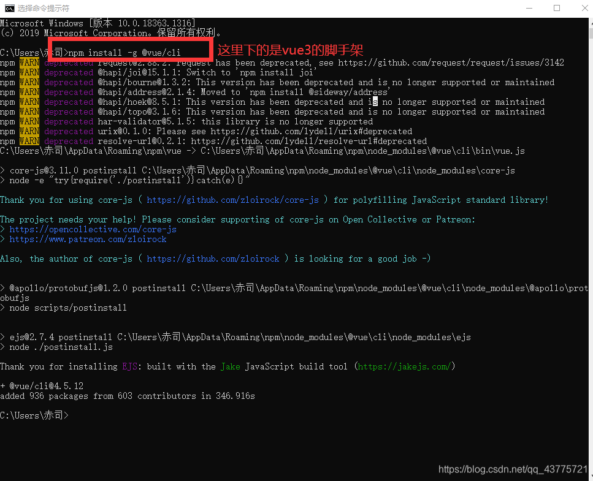This screenshot has width=593, height=481.
Task: Click the final prompt C:\Users\赤司>
Action: [x=34, y=415]
